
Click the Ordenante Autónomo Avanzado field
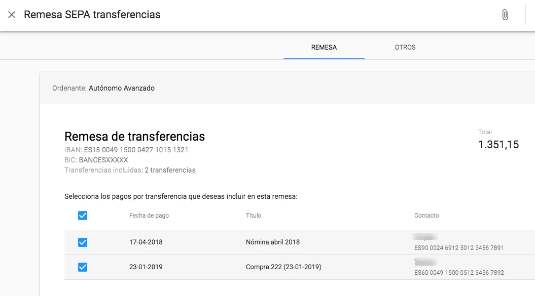point(121,88)
